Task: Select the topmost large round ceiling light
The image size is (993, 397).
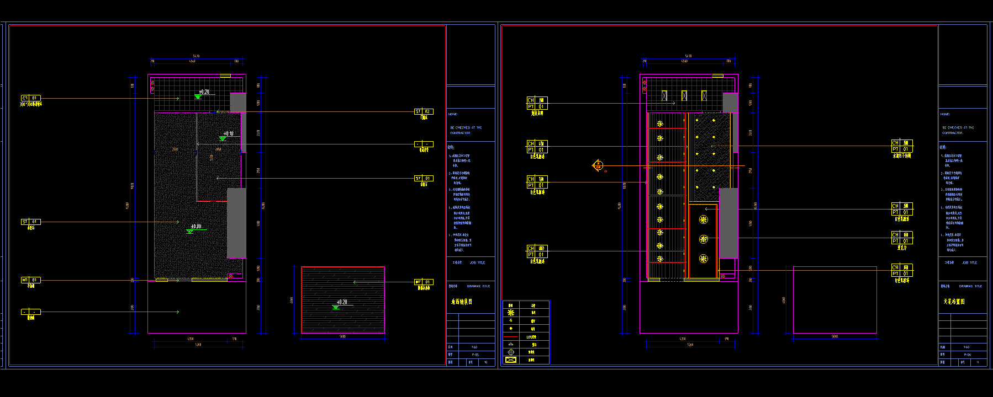Action: (703, 220)
